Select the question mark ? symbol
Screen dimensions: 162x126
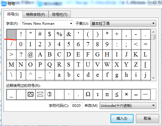point(21,55)
